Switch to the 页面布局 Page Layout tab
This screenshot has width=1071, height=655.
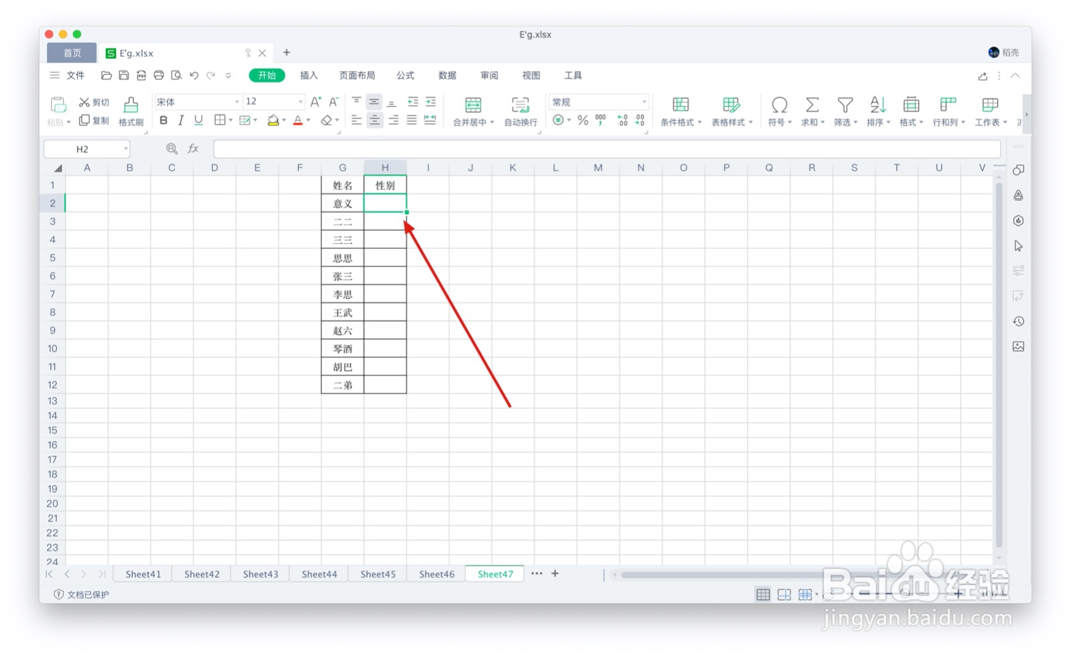click(x=357, y=76)
